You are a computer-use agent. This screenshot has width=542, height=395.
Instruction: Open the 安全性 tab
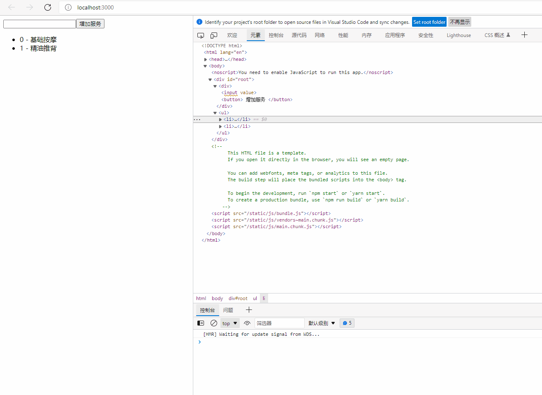[426, 35]
